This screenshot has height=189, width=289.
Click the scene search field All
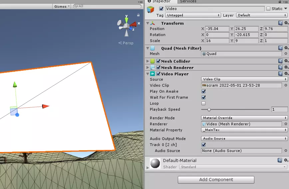tap(107, 6)
